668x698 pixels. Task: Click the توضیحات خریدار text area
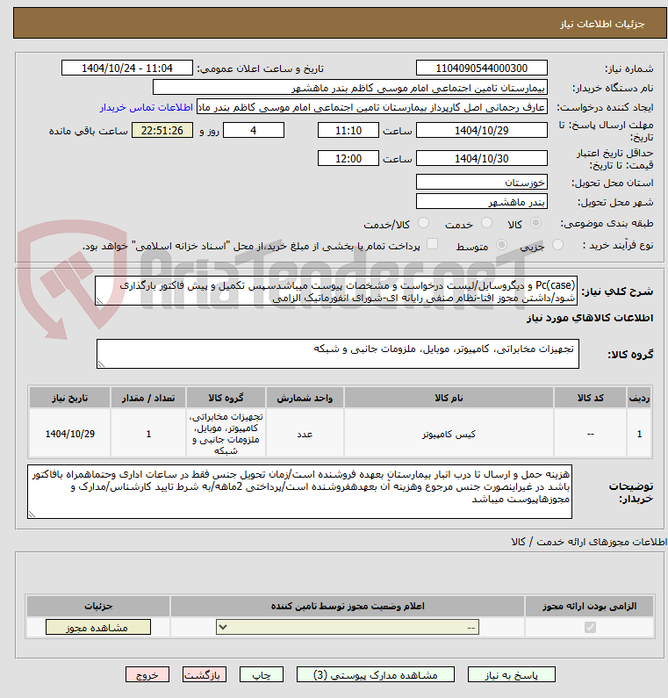tap(299, 492)
